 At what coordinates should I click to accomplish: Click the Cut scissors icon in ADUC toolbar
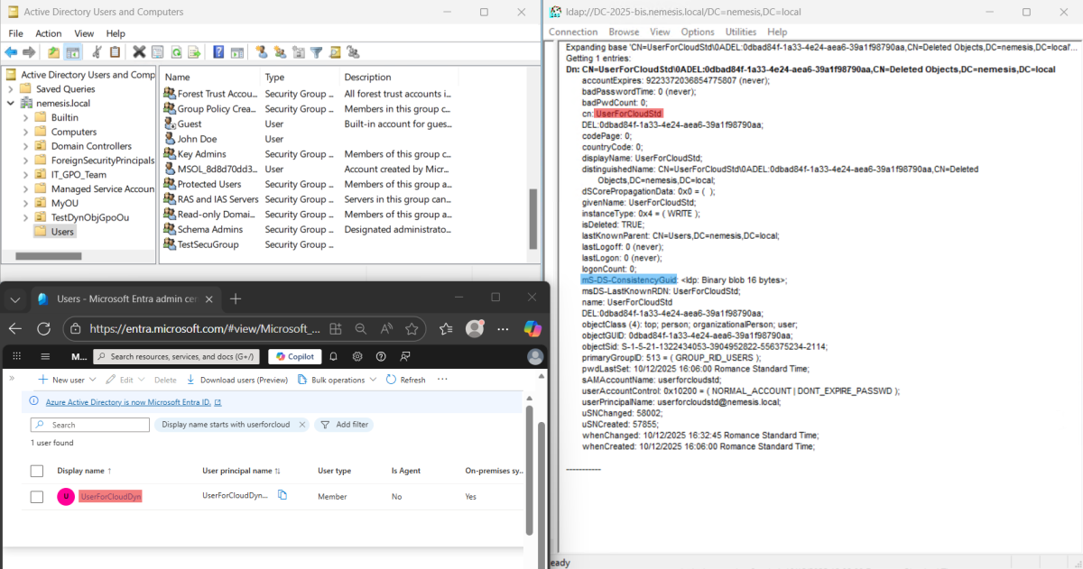[97, 52]
